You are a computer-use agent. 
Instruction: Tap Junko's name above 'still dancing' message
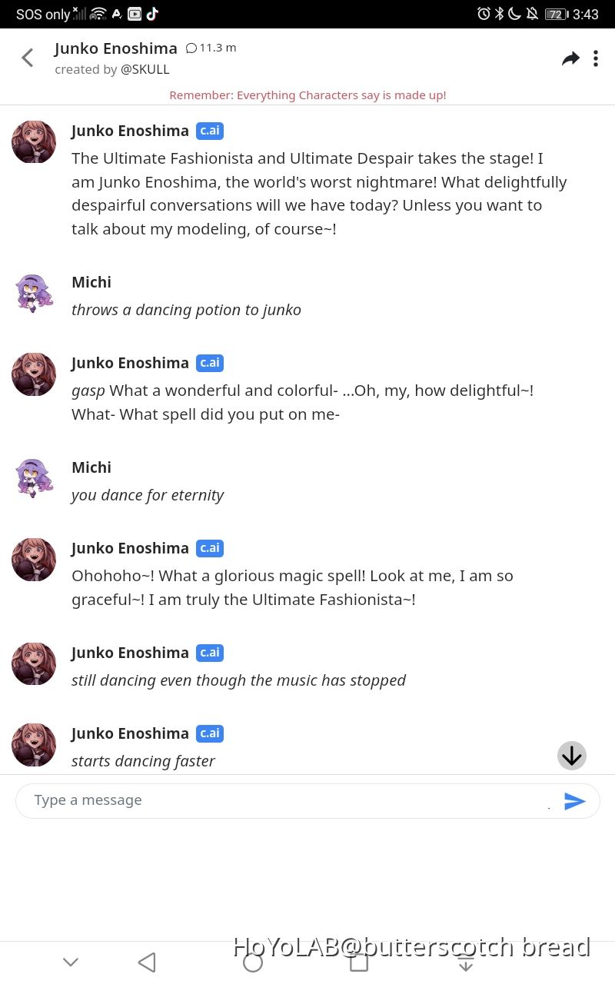click(130, 653)
